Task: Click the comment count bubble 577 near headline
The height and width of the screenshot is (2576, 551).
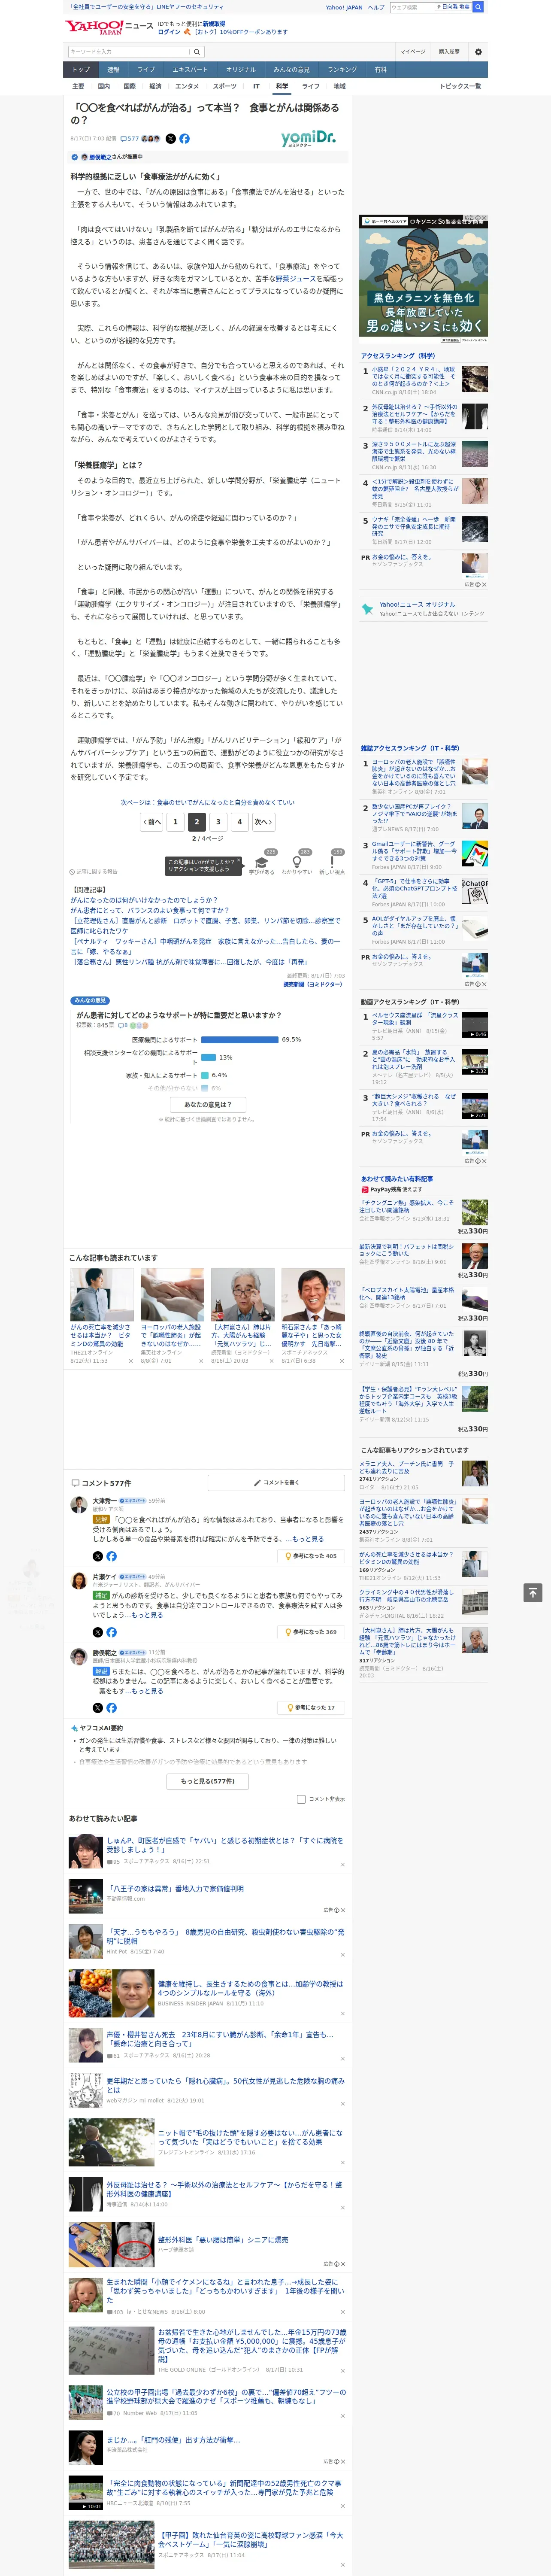Action: point(130,139)
